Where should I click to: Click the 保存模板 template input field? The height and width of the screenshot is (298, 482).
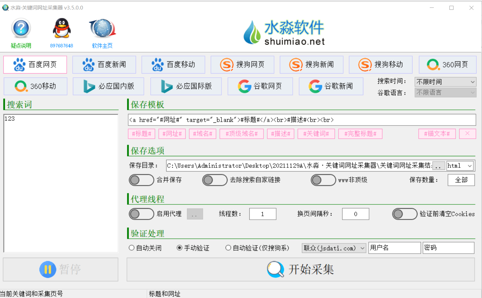click(302, 120)
